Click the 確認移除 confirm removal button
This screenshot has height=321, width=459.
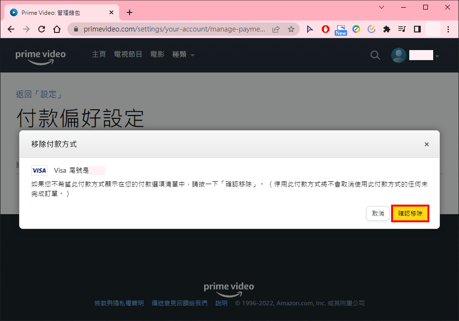click(x=410, y=214)
